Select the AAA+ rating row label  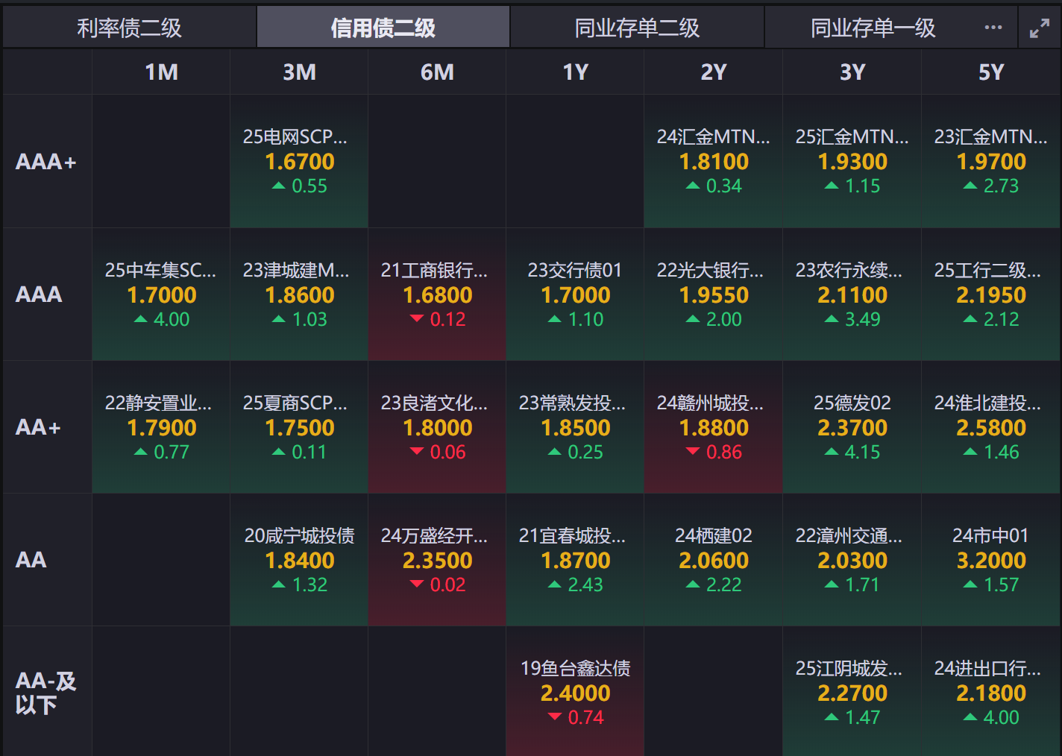coord(46,162)
